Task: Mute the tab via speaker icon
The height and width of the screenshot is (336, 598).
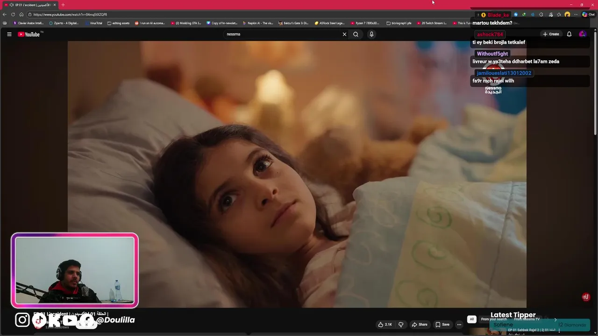Action: click(11, 5)
